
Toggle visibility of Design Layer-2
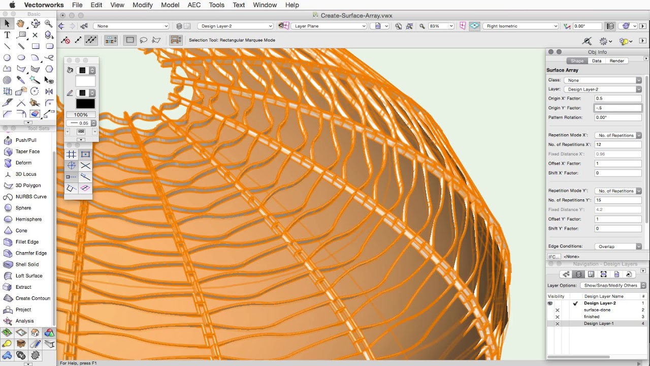click(x=550, y=303)
